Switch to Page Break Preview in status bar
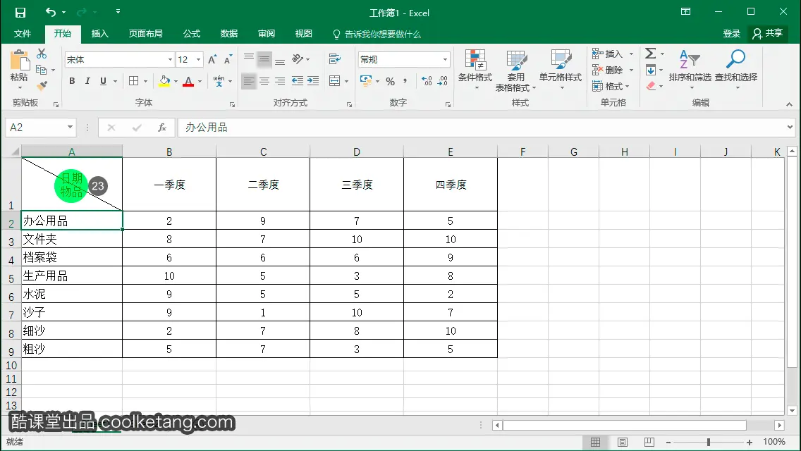Viewport: 801px width, 451px height. point(649,443)
